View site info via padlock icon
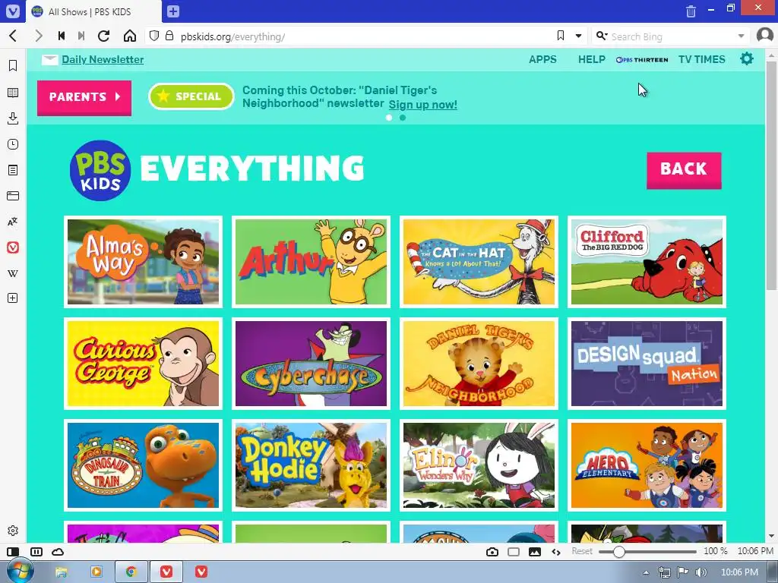This screenshot has height=583, width=778. pyautogui.click(x=169, y=36)
